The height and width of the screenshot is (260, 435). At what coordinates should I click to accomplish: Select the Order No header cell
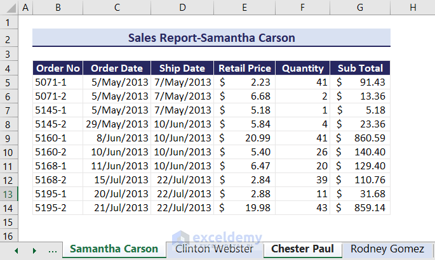pos(58,68)
